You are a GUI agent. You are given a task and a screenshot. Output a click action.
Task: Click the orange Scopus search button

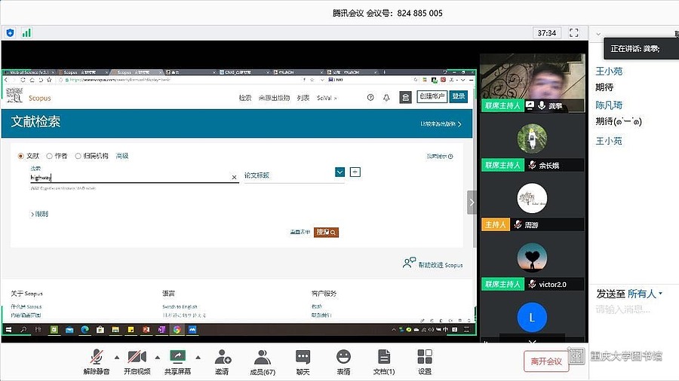[x=326, y=233]
